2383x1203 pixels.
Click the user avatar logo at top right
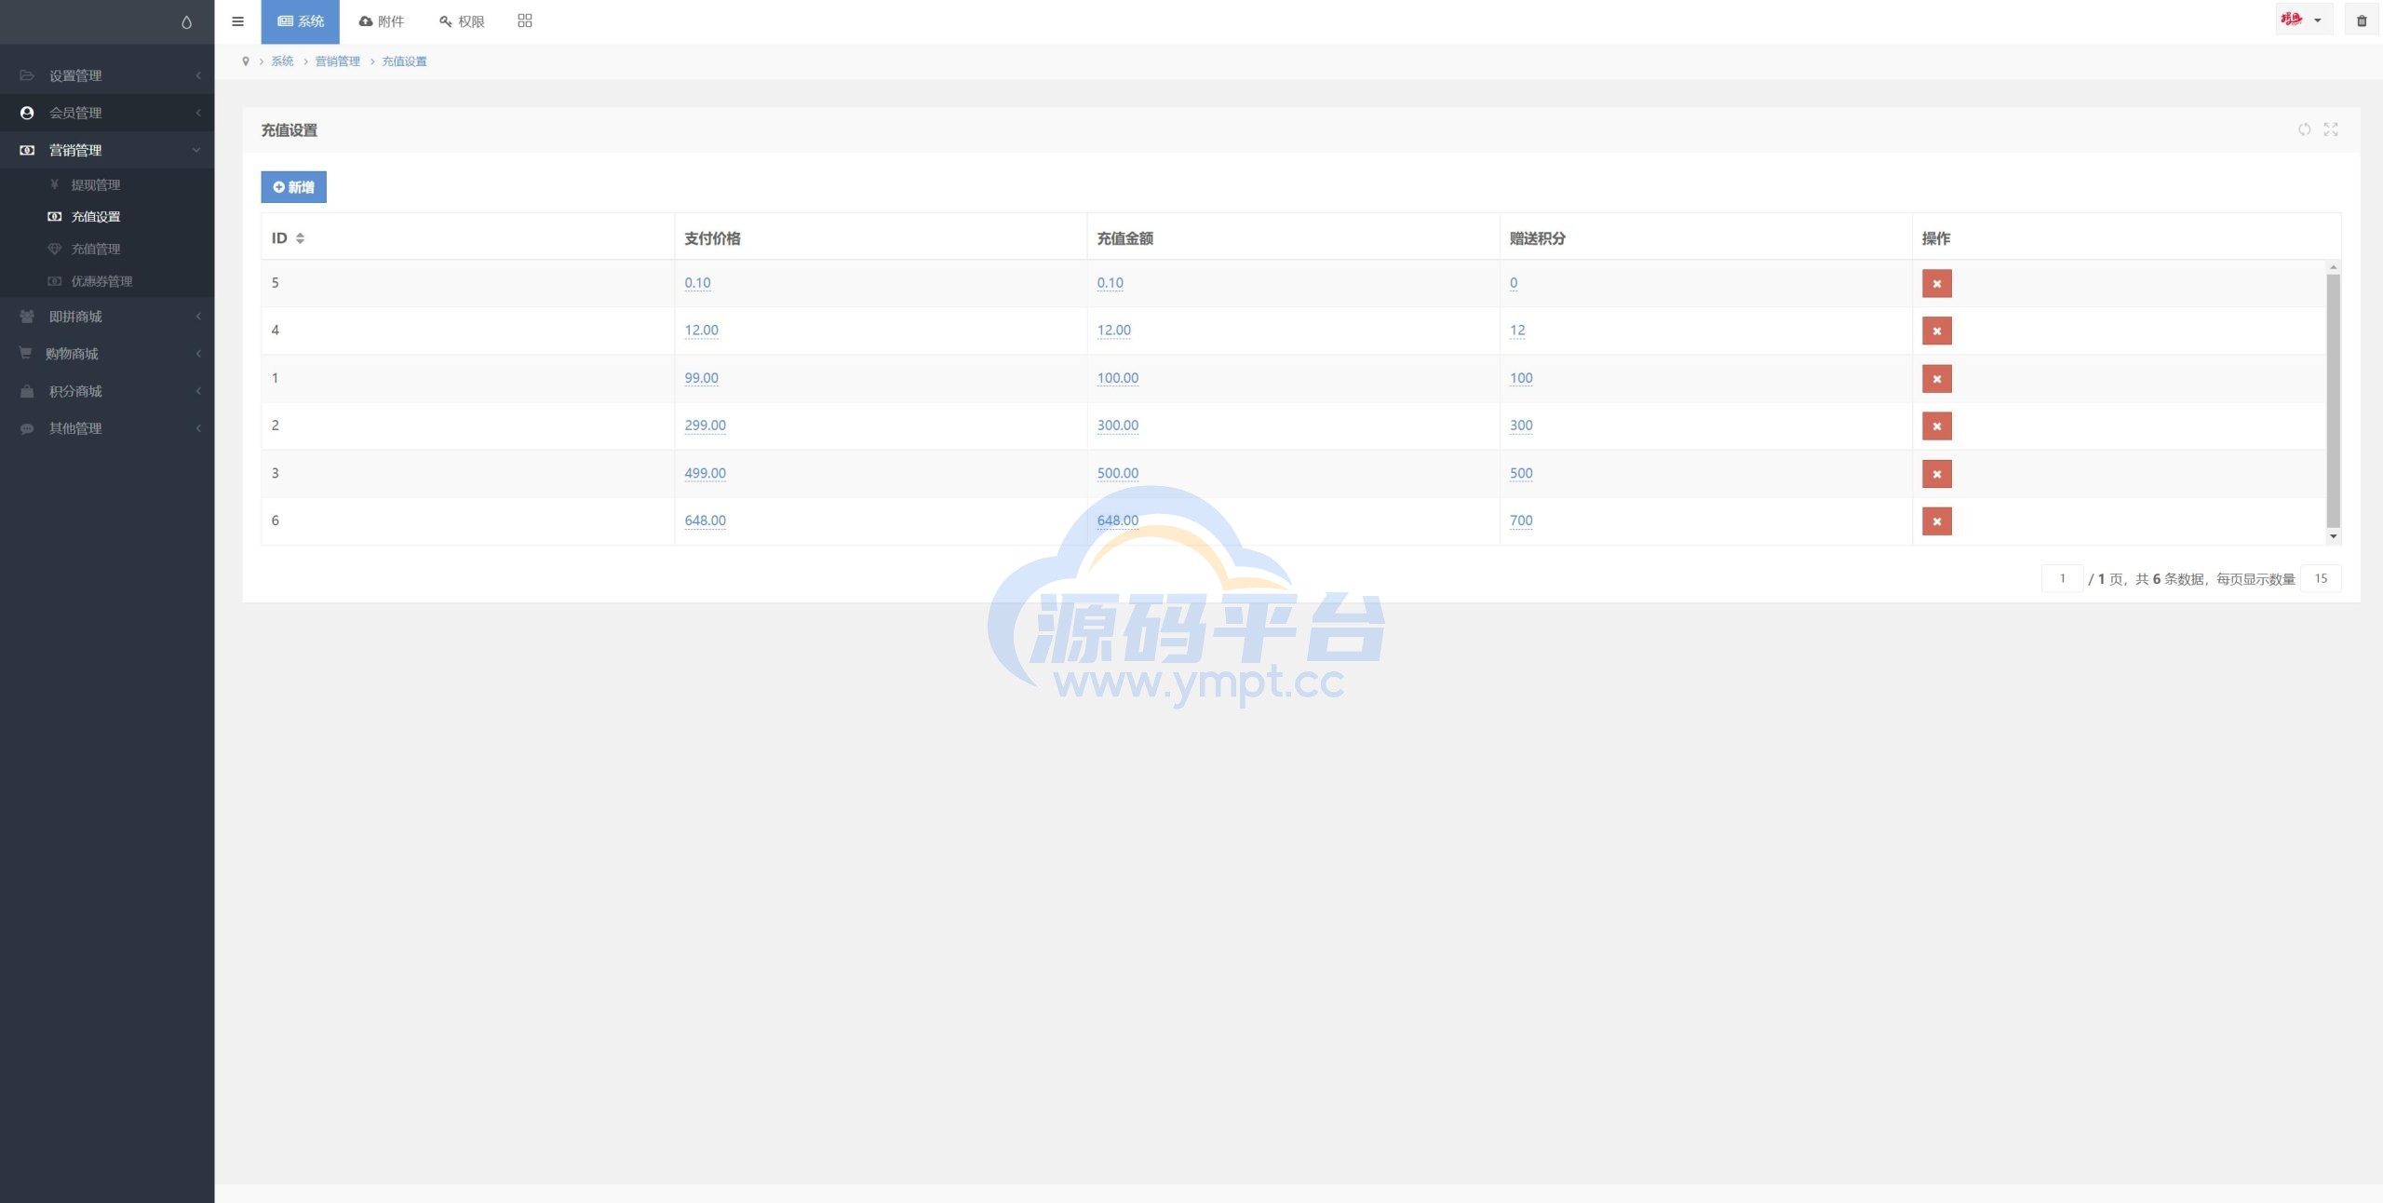[x=2291, y=20]
